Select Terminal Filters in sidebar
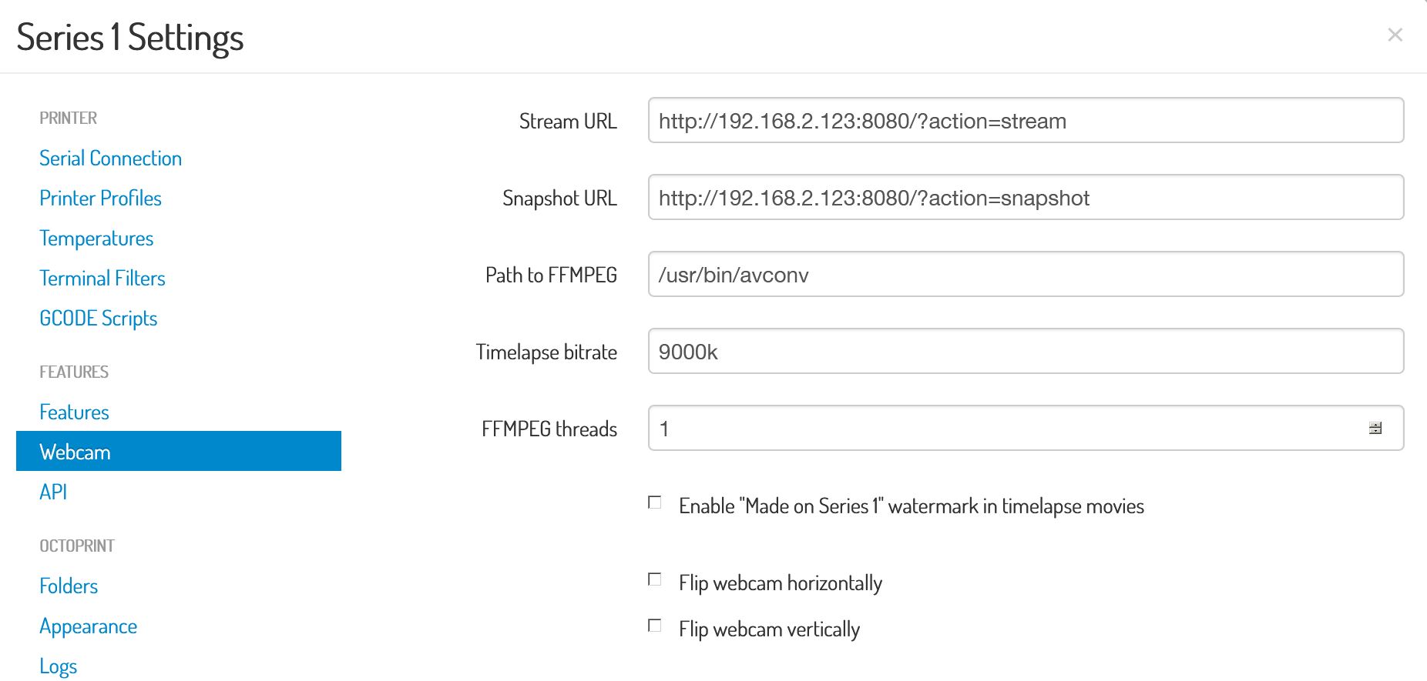Viewport: 1427px width, 681px height. click(x=102, y=279)
